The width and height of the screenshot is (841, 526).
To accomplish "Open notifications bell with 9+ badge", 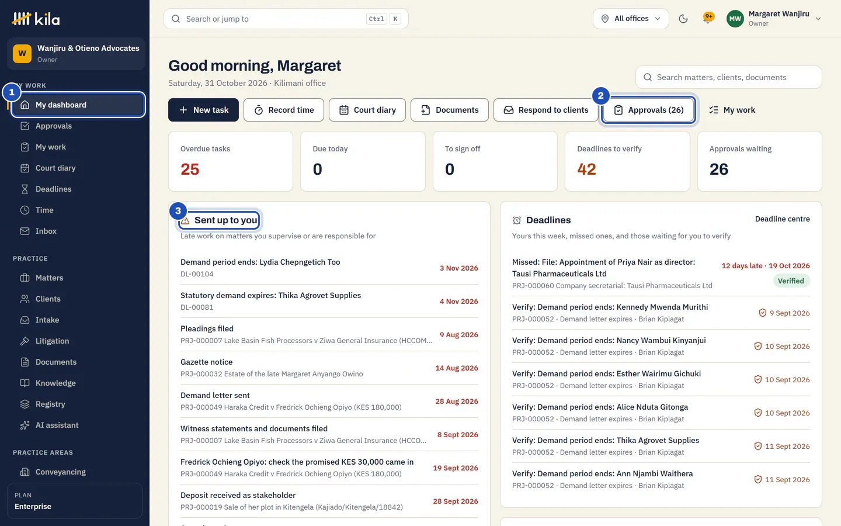I will pyautogui.click(x=708, y=18).
